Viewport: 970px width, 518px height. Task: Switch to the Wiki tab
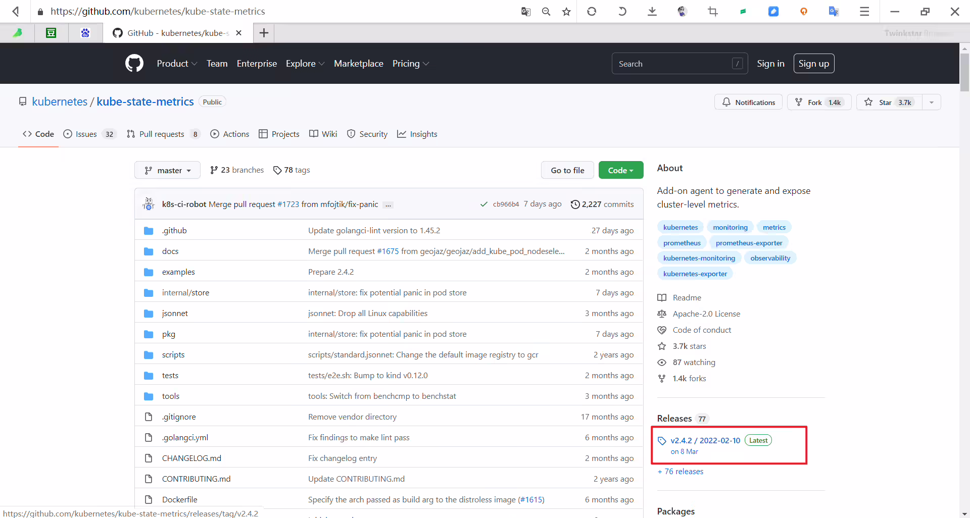point(323,134)
